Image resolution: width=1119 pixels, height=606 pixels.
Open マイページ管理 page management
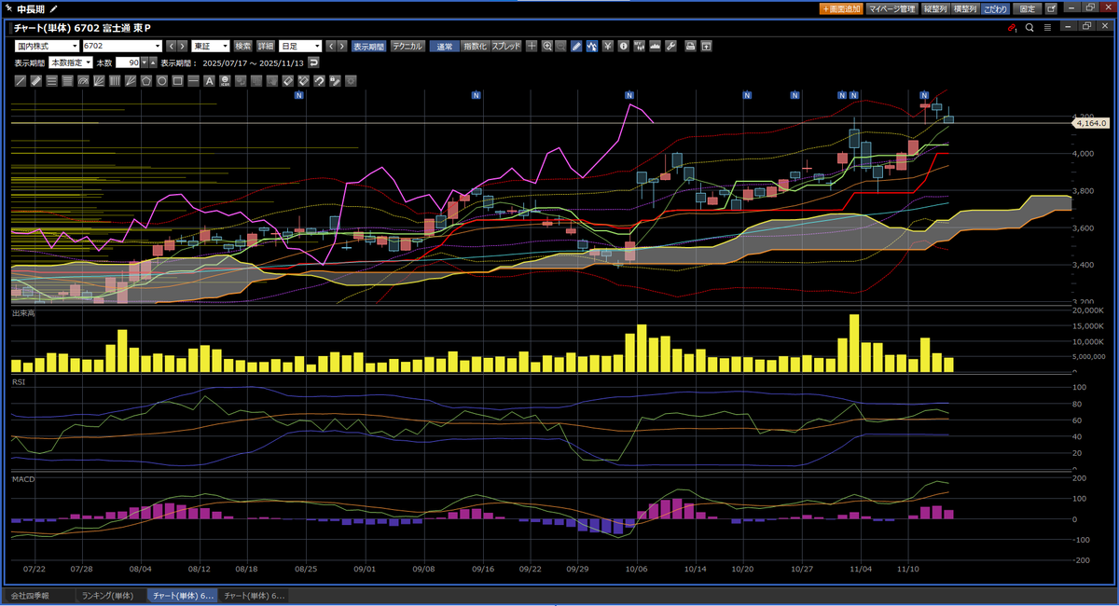891,8
